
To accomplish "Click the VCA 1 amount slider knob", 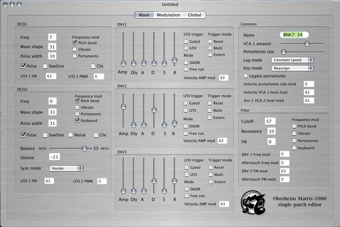I will pyautogui.click(x=307, y=43).
